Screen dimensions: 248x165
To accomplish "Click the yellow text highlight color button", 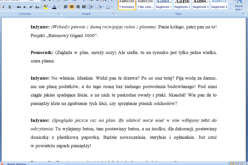I will point(45,7).
